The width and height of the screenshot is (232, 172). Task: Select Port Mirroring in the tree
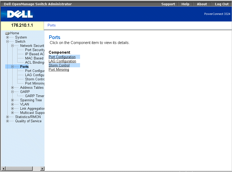35,84
